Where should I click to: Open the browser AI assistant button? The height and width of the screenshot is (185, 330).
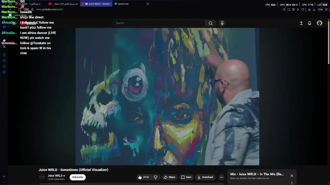click(320, 10)
